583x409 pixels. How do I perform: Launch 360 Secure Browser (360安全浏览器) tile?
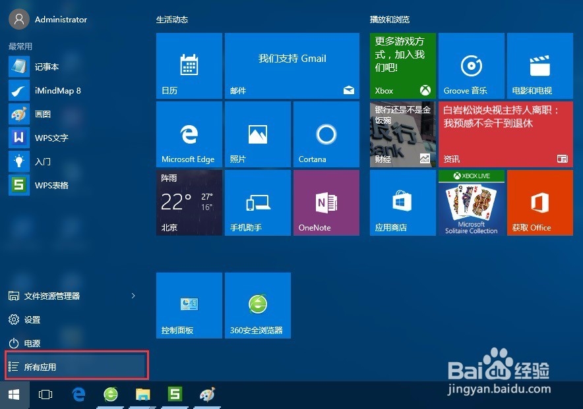click(258, 306)
